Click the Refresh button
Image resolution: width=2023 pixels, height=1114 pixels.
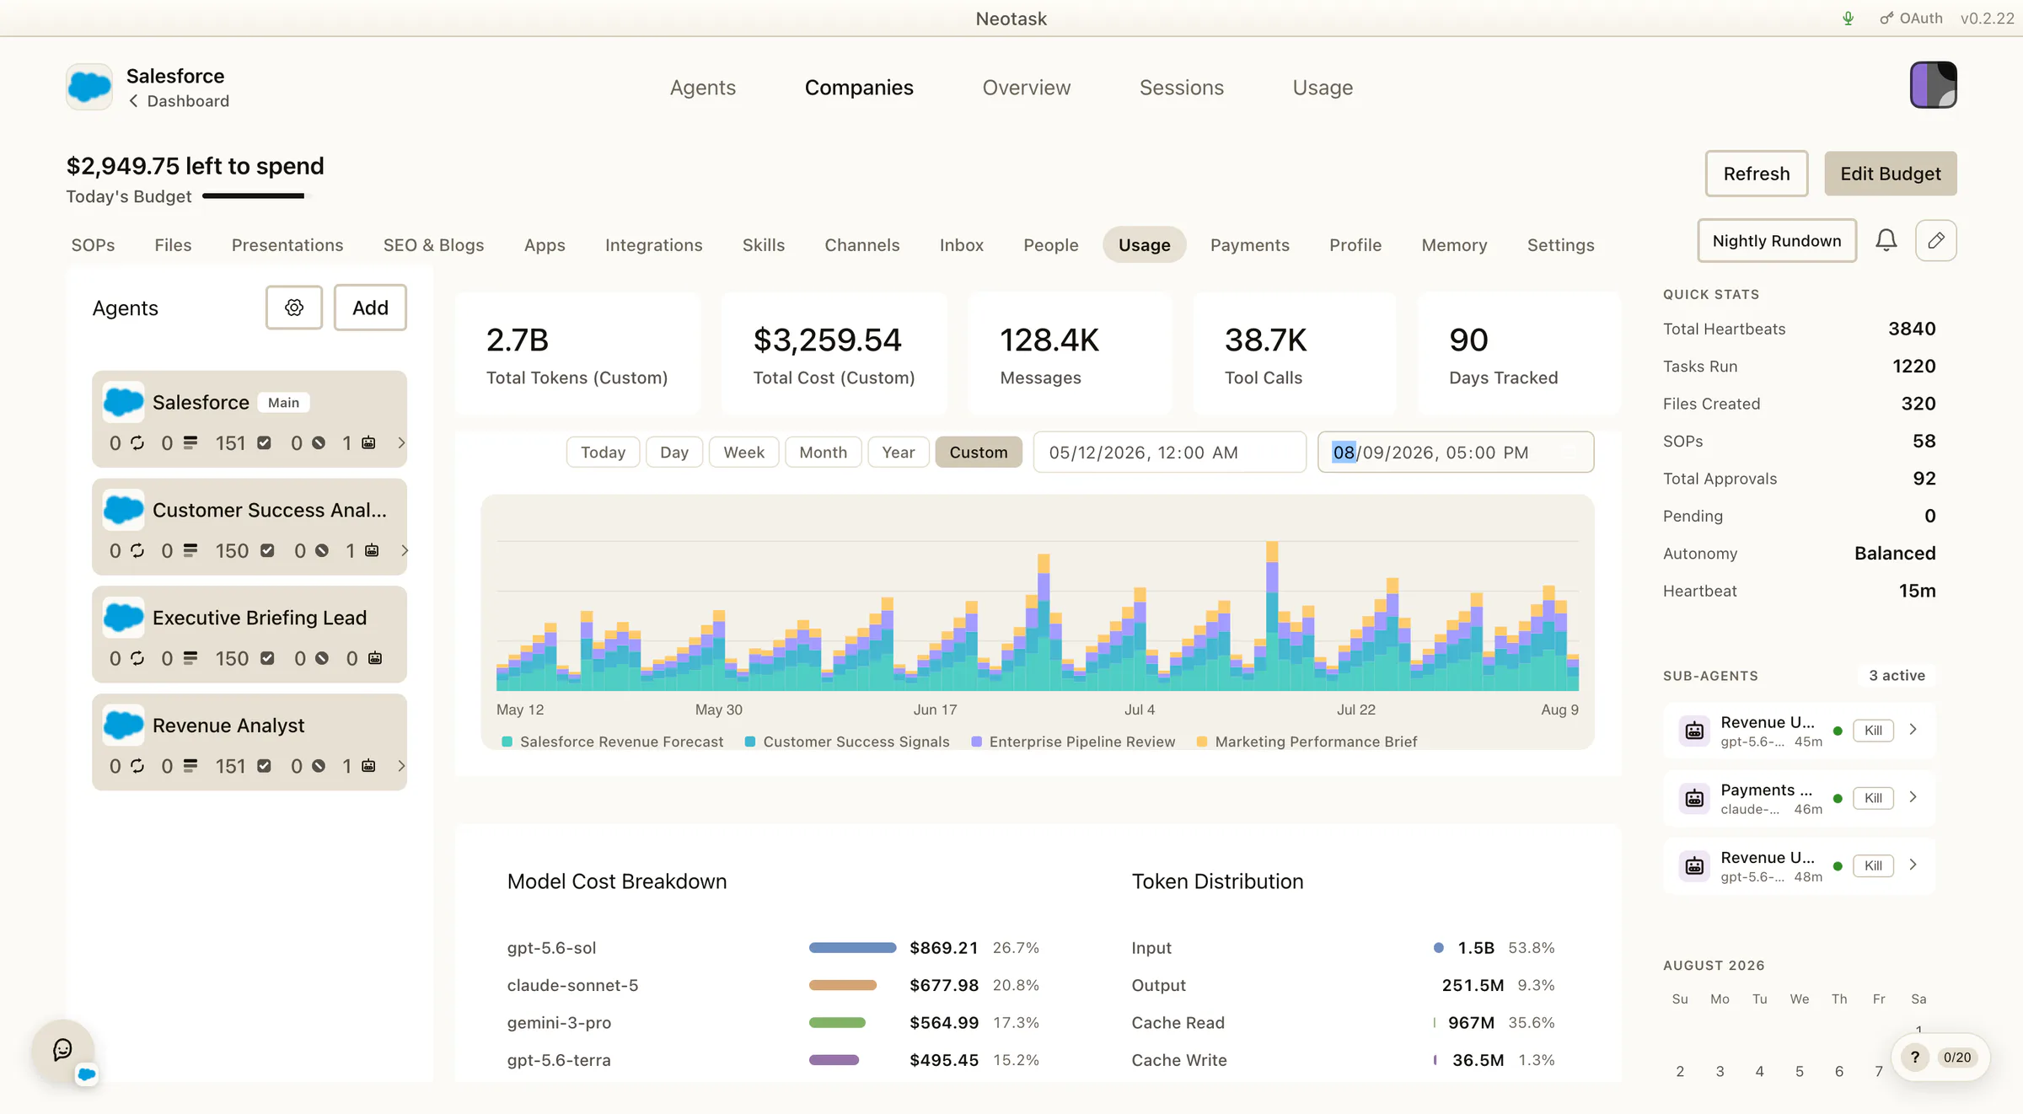coord(1756,174)
